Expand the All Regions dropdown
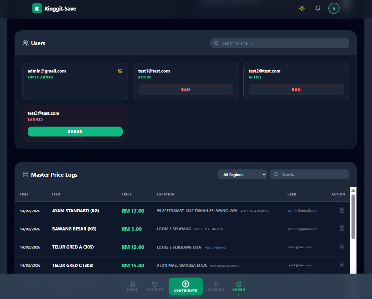Image resolution: width=372 pixels, height=299 pixels. click(242, 175)
